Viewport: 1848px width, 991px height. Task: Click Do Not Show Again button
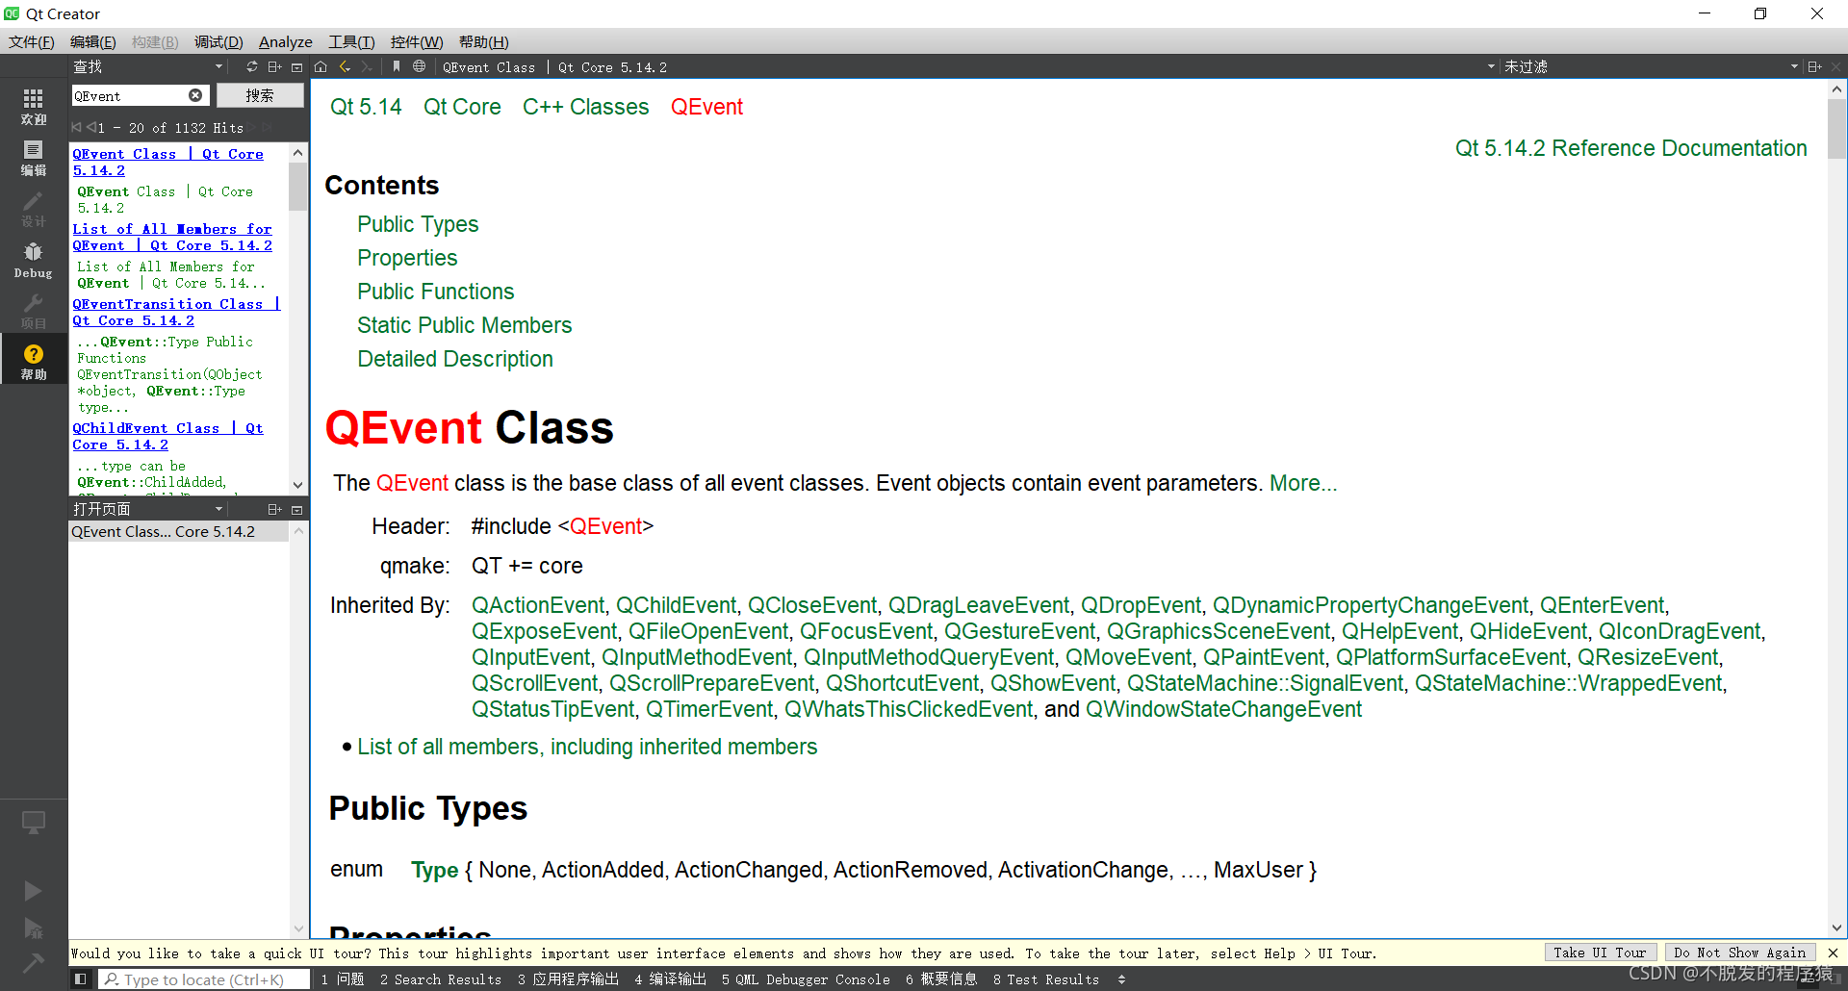tap(1739, 953)
